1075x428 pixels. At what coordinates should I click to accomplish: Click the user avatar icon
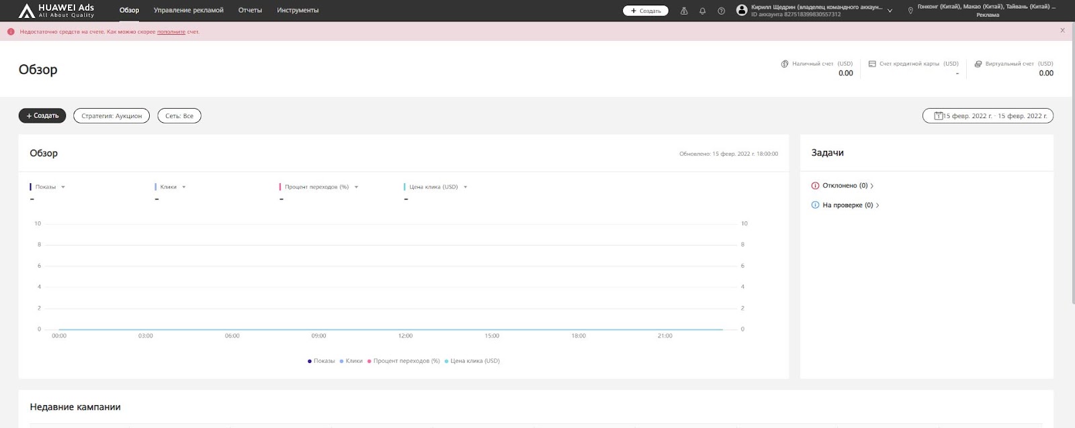(x=742, y=10)
